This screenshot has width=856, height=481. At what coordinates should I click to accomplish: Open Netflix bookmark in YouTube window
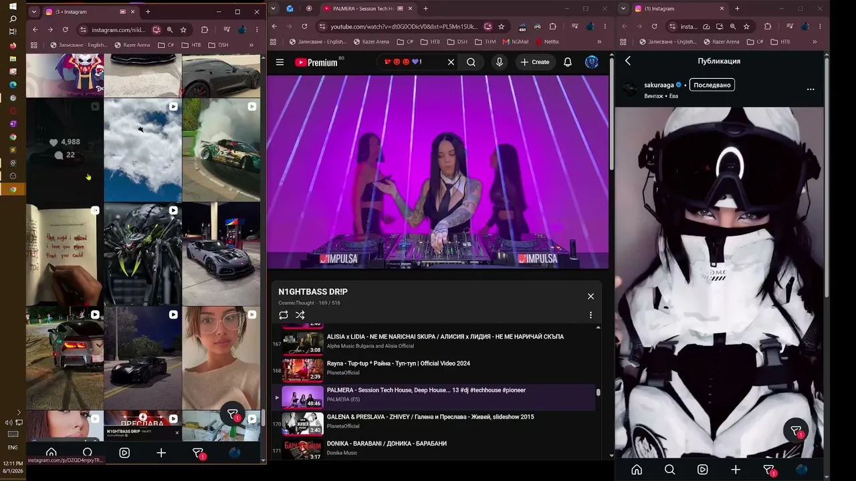546,41
